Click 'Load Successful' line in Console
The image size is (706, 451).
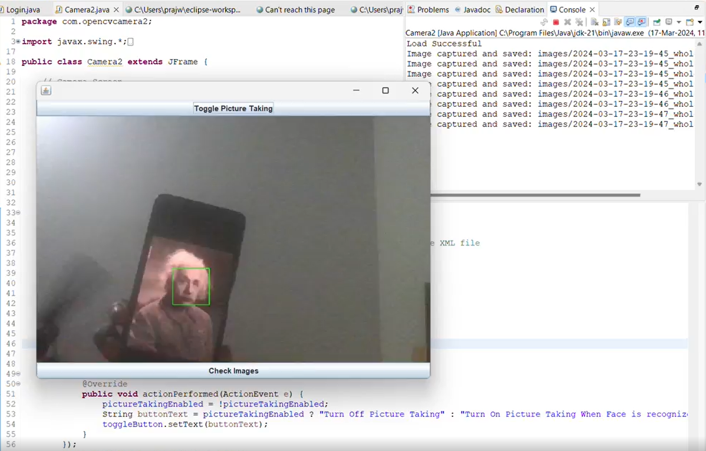[x=444, y=44]
